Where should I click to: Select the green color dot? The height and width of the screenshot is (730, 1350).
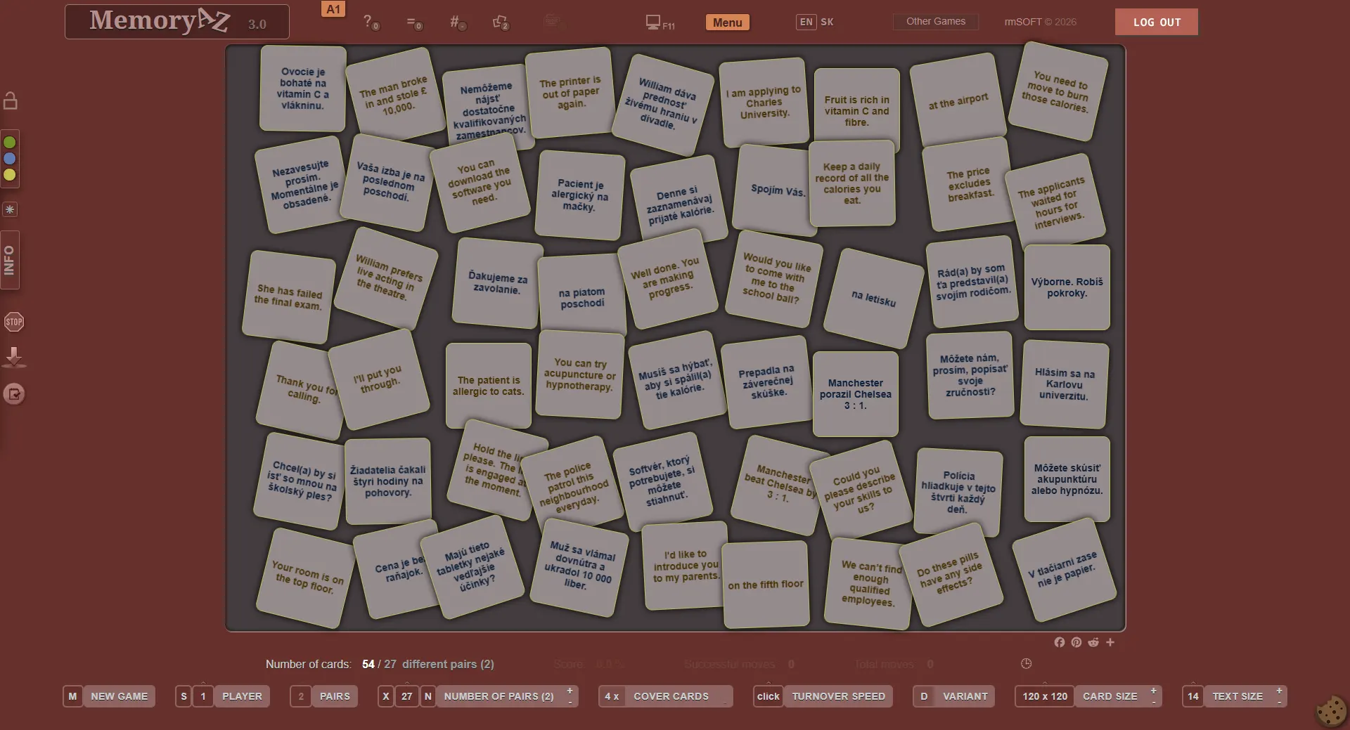10,143
